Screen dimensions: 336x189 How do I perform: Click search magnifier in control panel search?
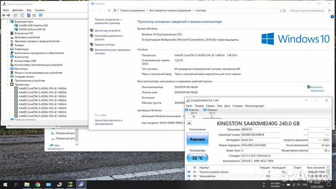[329, 10]
